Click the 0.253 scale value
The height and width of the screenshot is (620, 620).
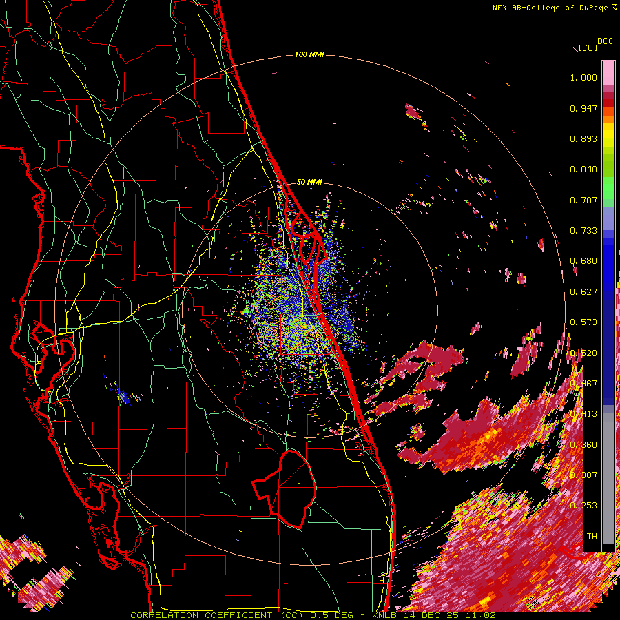tap(583, 506)
